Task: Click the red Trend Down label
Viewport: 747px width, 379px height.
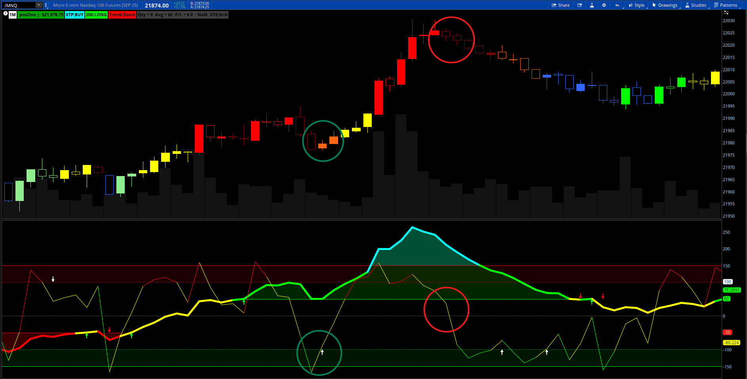Action: 122,15
